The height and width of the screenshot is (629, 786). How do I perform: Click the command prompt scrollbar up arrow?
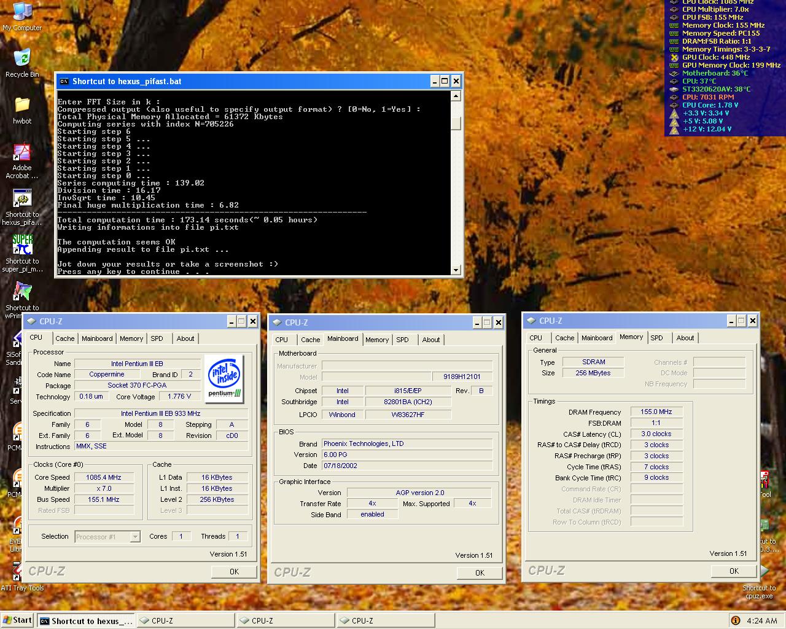pos(456,96)
